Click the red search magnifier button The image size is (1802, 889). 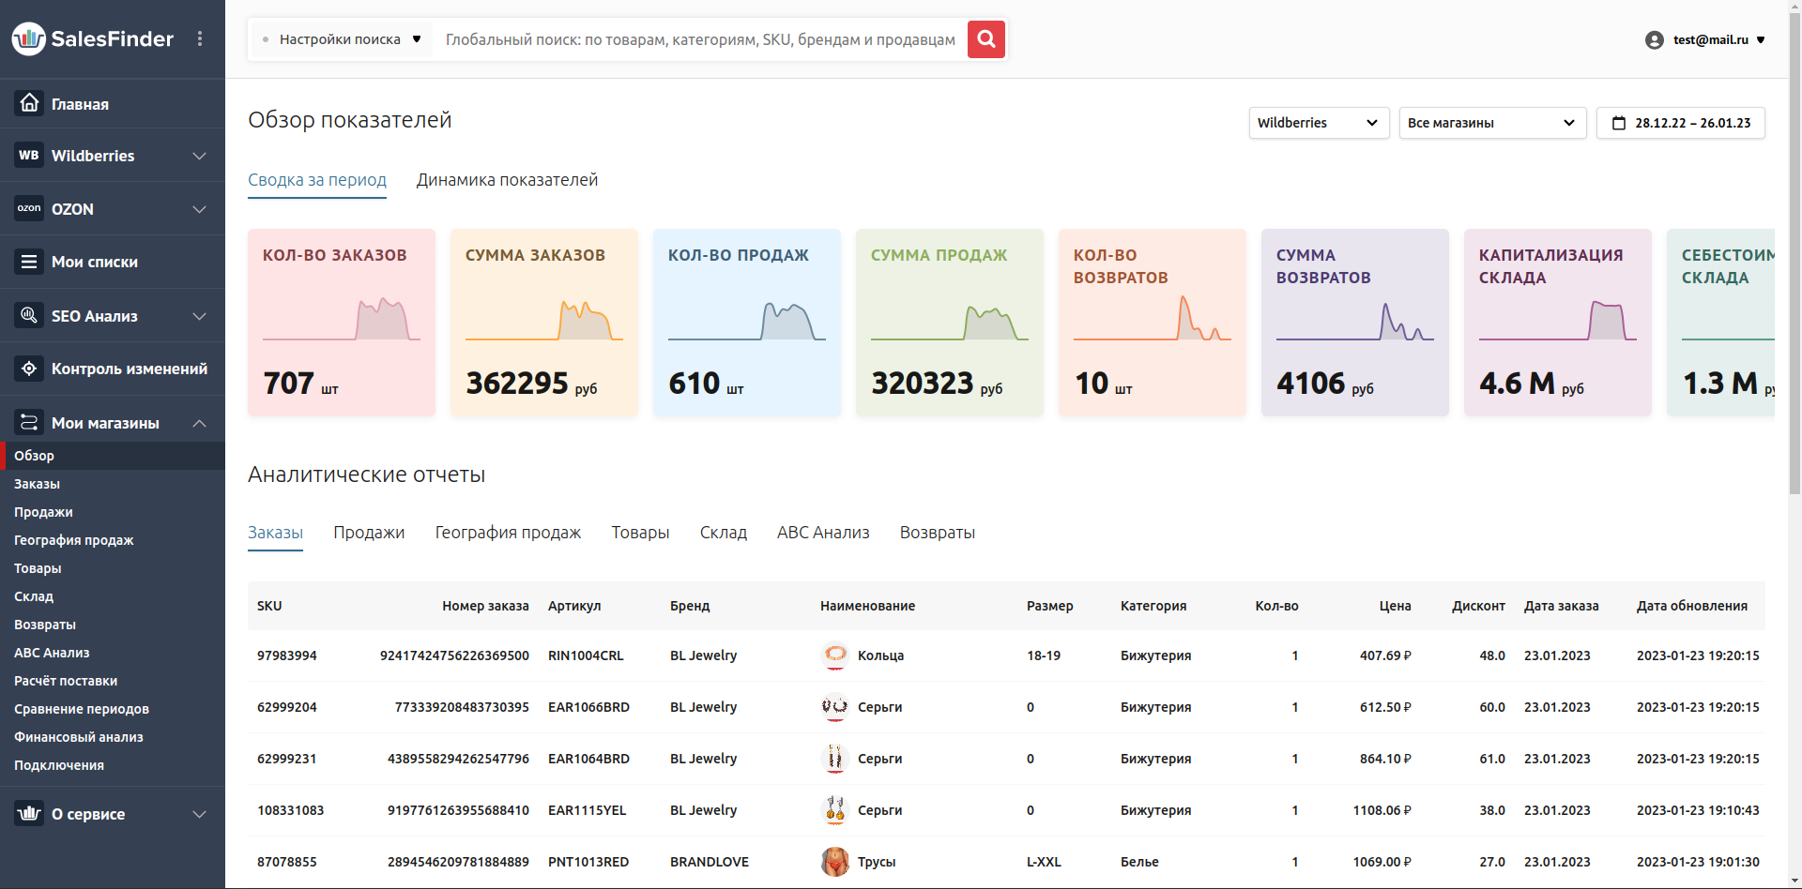click(985, 39)
